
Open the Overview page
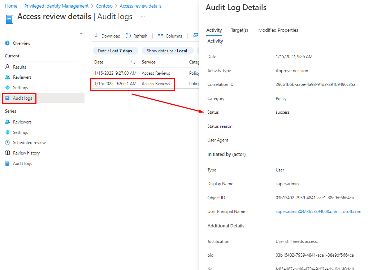pos(21,43)
